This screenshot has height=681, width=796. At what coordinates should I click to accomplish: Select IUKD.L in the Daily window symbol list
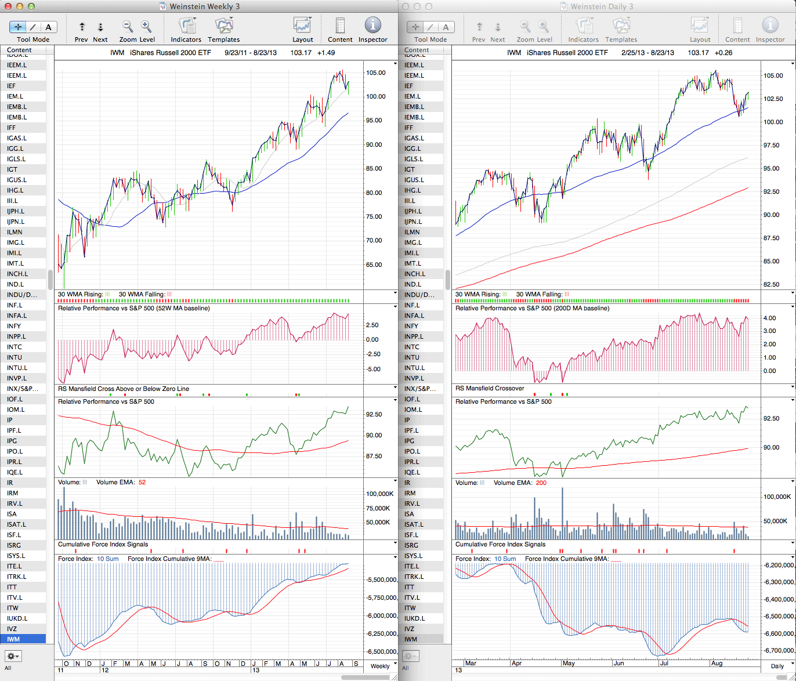point(421,618)
